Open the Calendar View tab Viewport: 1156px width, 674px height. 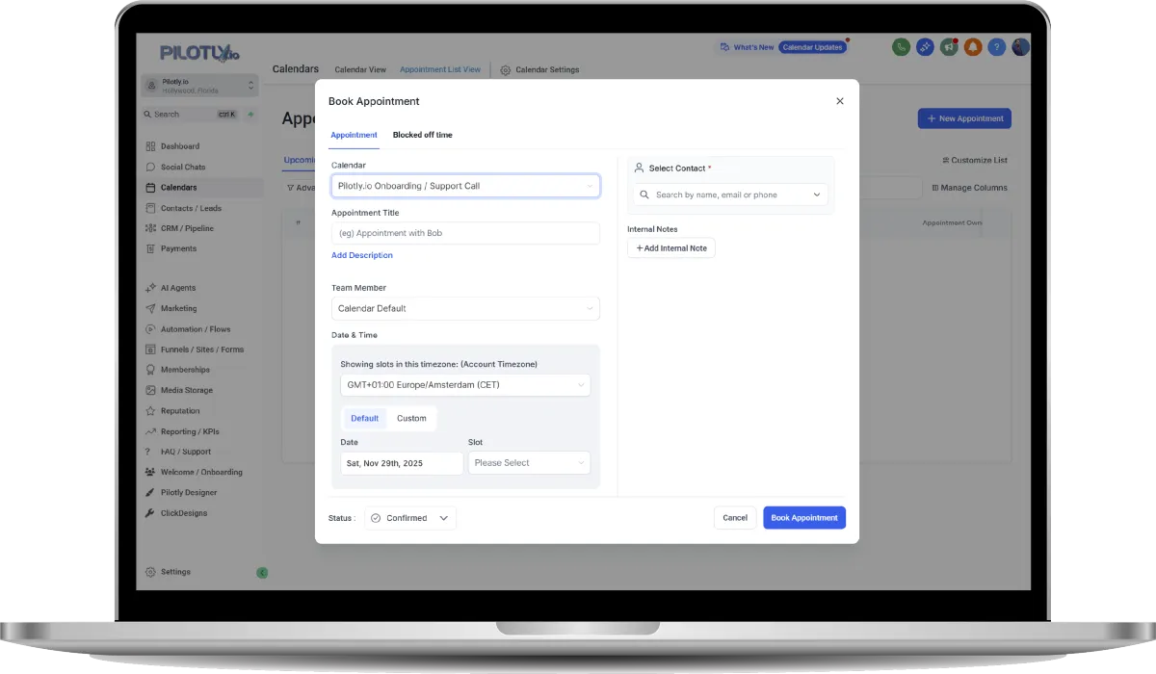point(360,70)
